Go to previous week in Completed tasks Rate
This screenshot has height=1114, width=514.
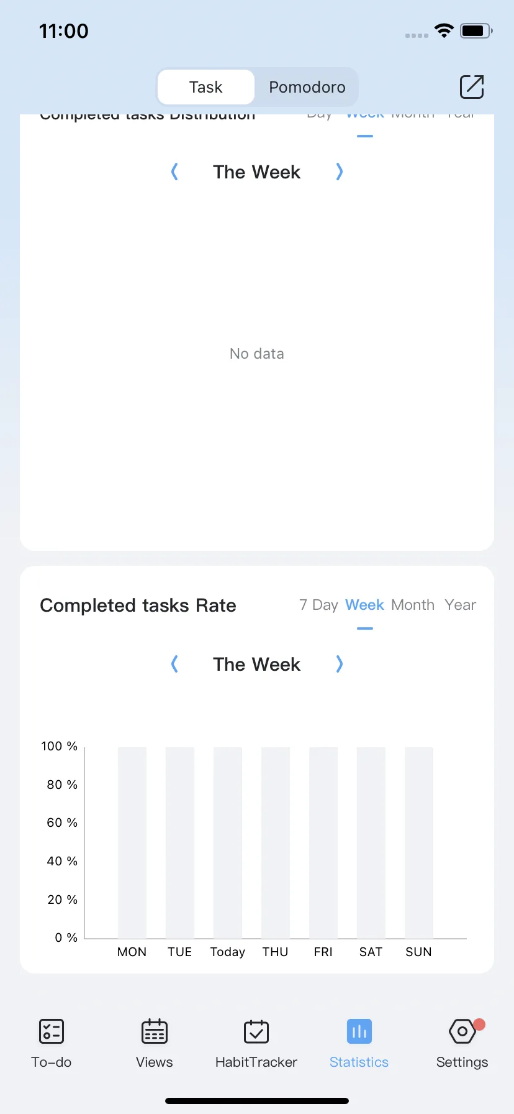tap(174, 664)
